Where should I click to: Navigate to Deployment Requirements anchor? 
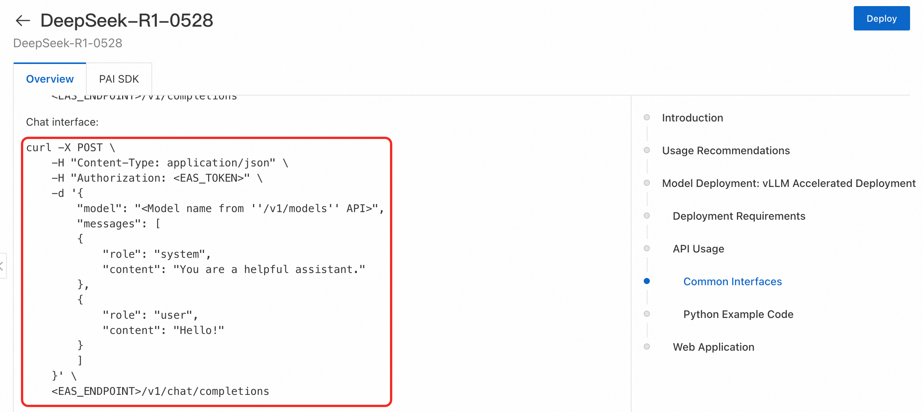[x=738, y=216]
